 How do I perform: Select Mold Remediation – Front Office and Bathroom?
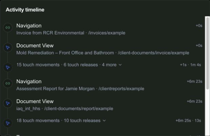[65, 53]
